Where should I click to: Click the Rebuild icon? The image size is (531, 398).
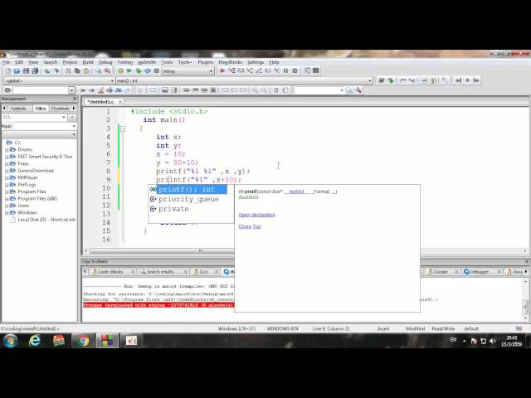(148, 70)
